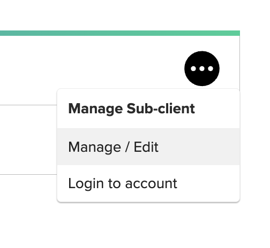Choose Login to account menu entry
Image resolution: width=270 pixels, height=248 pixels.
point(148,183)
